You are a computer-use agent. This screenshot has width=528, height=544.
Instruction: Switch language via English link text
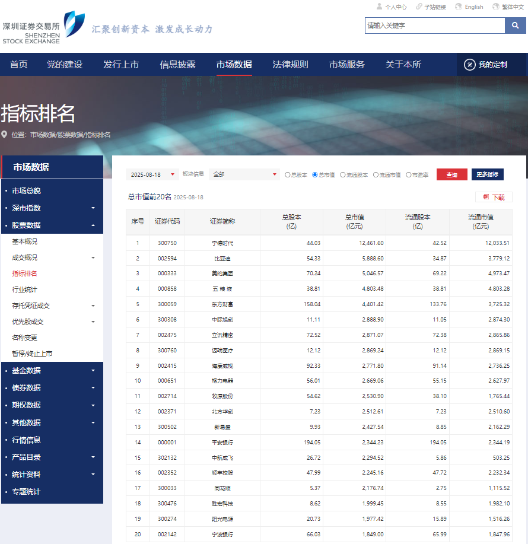tap(474, 7)
